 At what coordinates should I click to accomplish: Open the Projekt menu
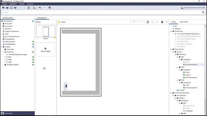coord(5,4)
